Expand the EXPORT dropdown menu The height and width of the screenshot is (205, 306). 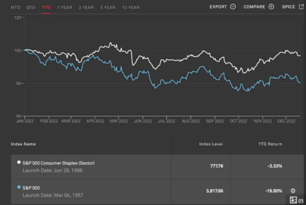click(x=218, y=7)
